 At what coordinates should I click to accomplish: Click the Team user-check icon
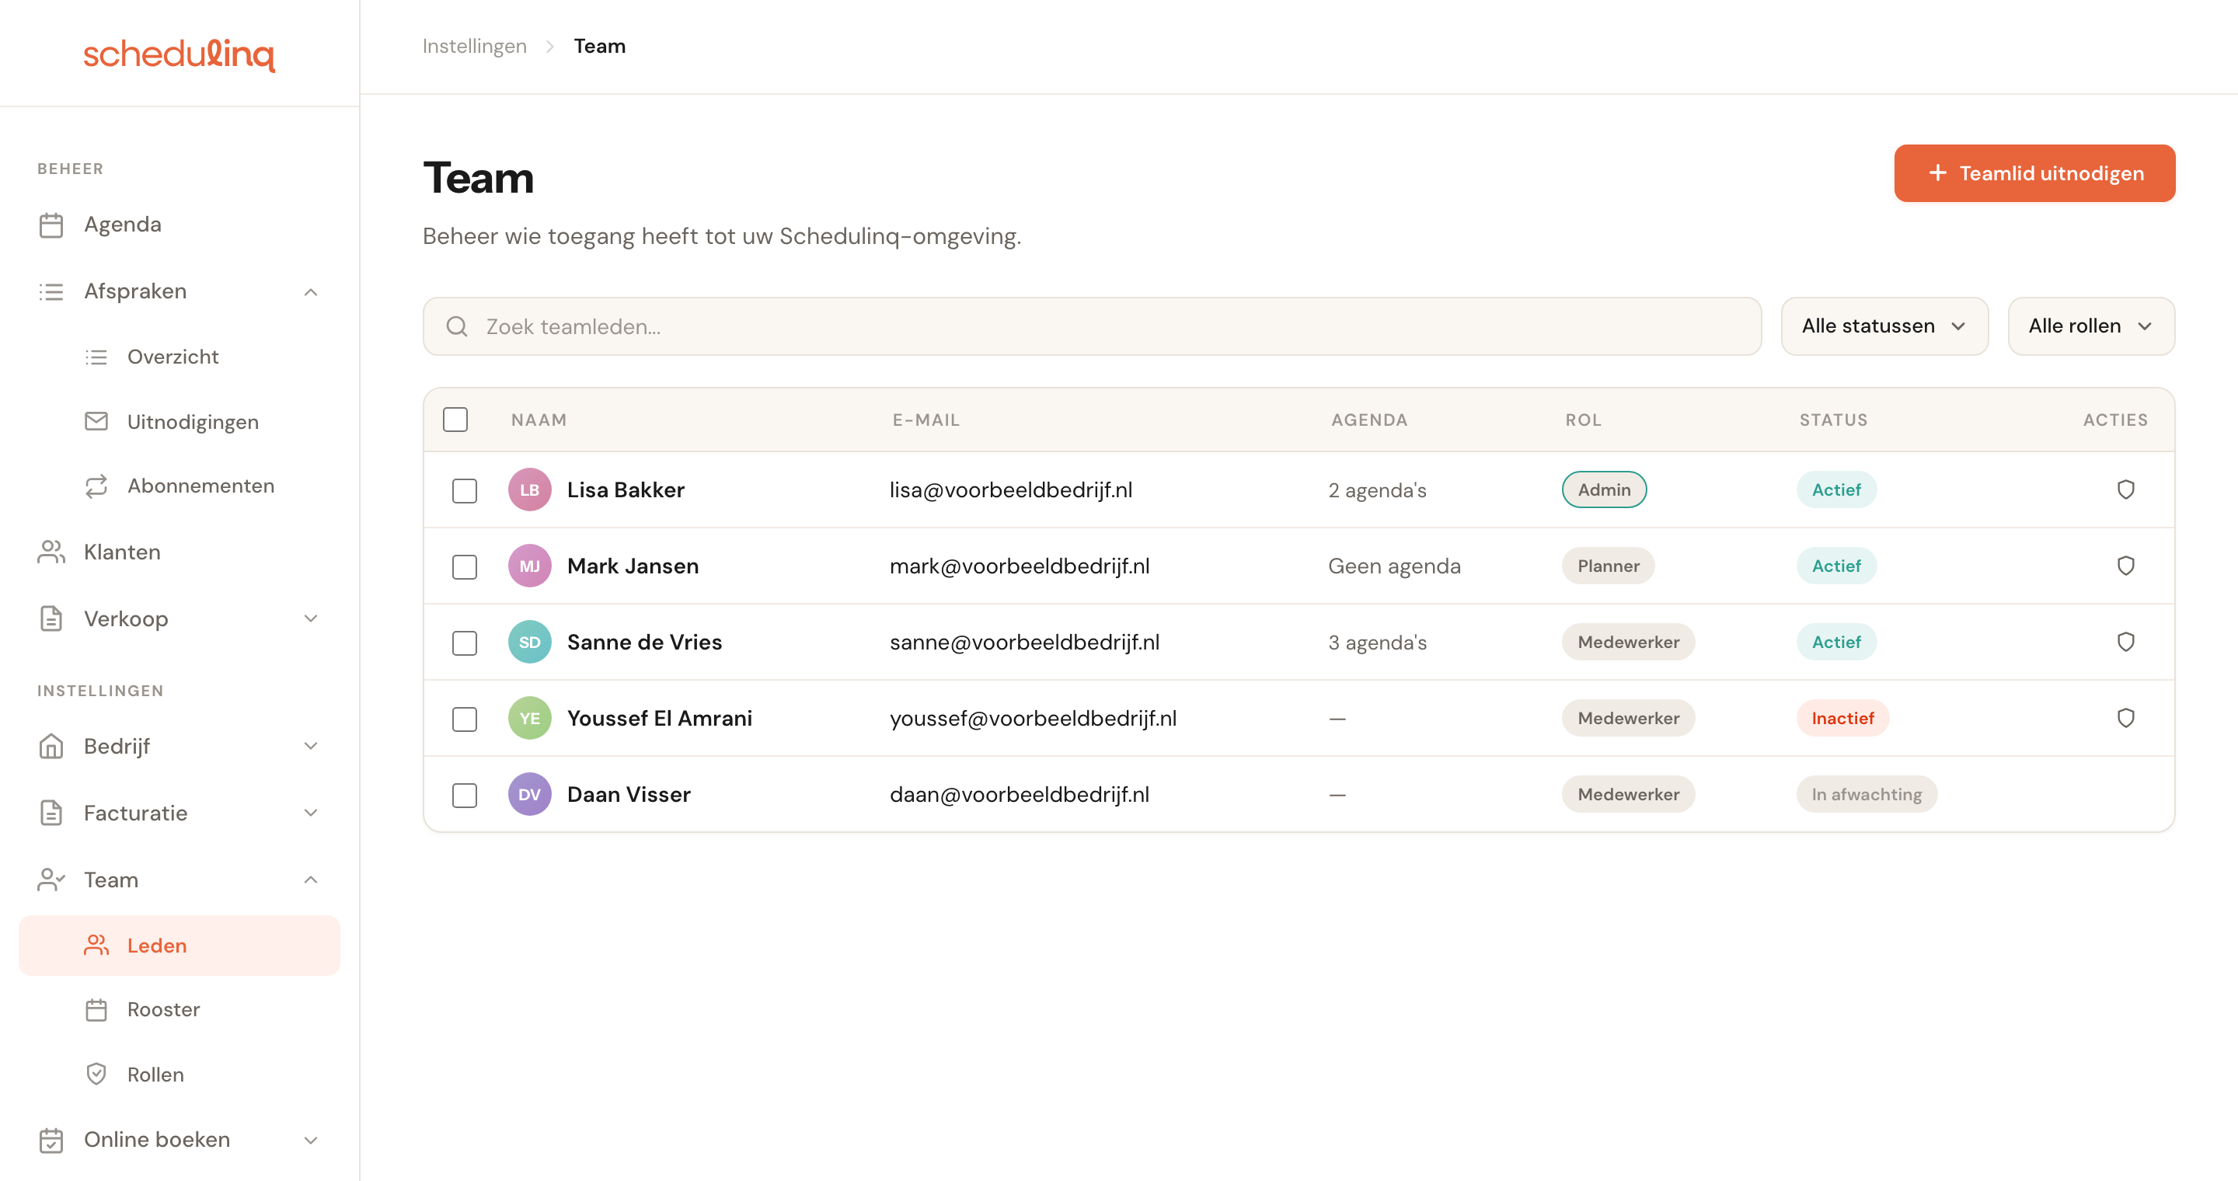point(51,880)
